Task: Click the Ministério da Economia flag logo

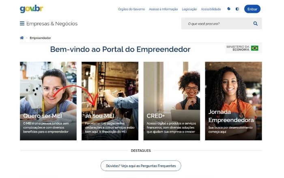Action: 243,48
